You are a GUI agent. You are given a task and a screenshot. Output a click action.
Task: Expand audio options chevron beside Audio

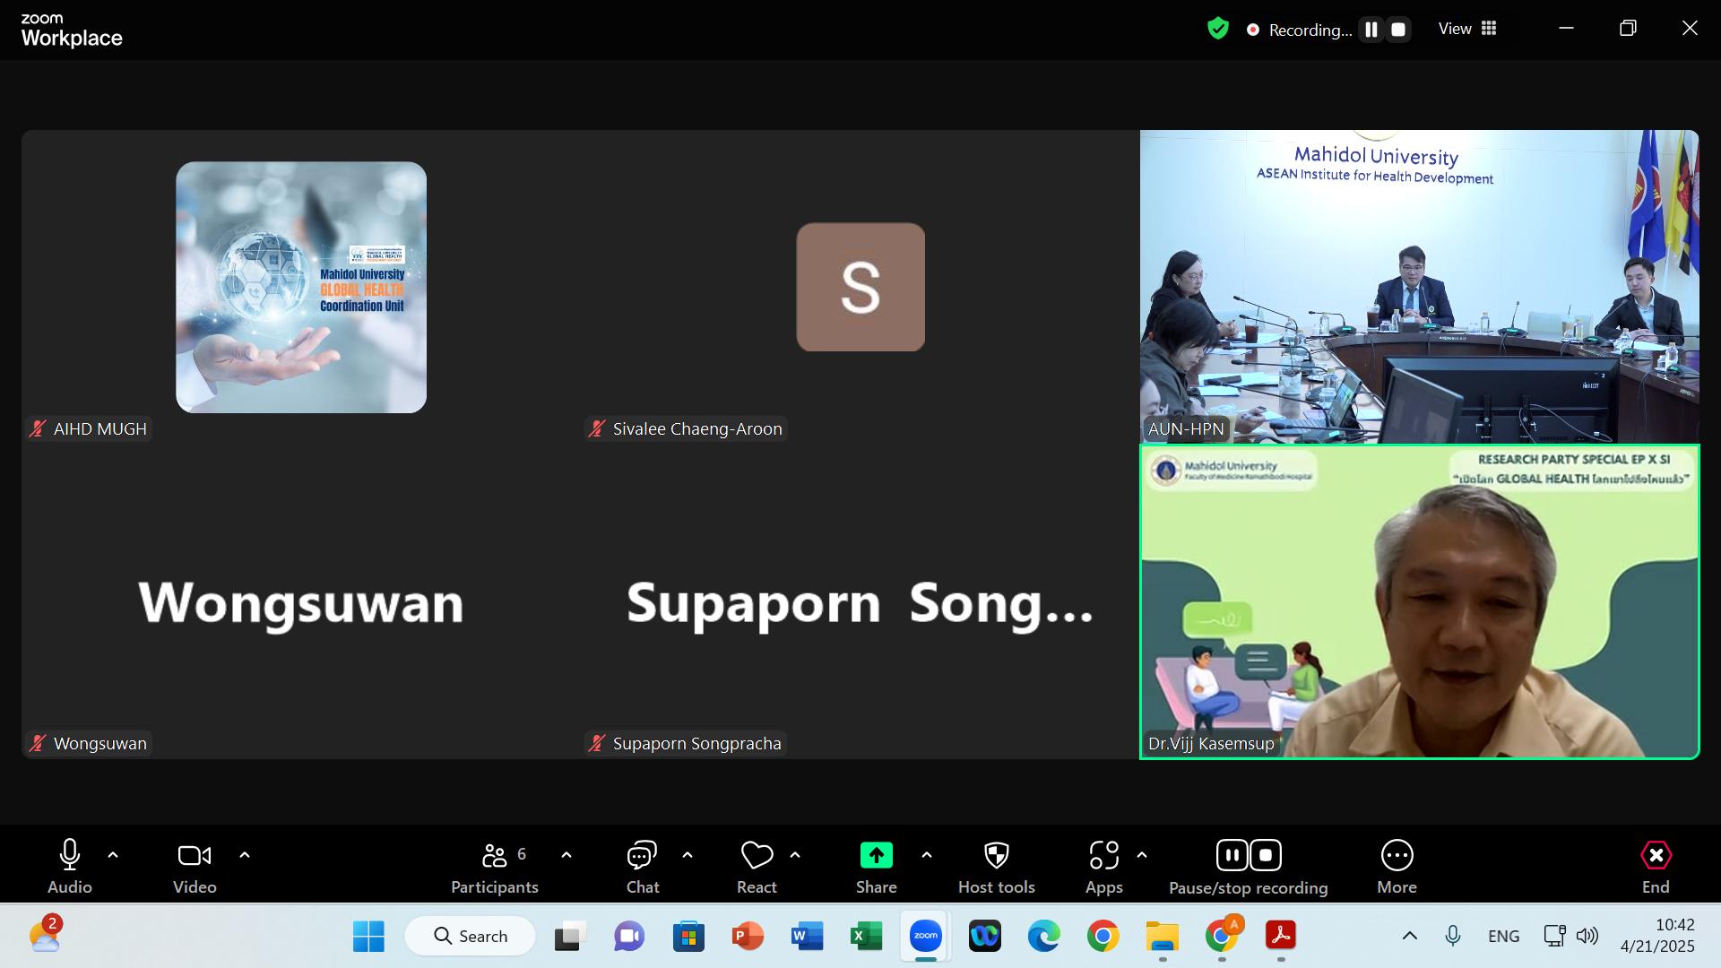113,855
